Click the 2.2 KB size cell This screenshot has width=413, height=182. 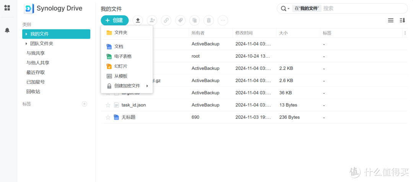pos(286,68)
